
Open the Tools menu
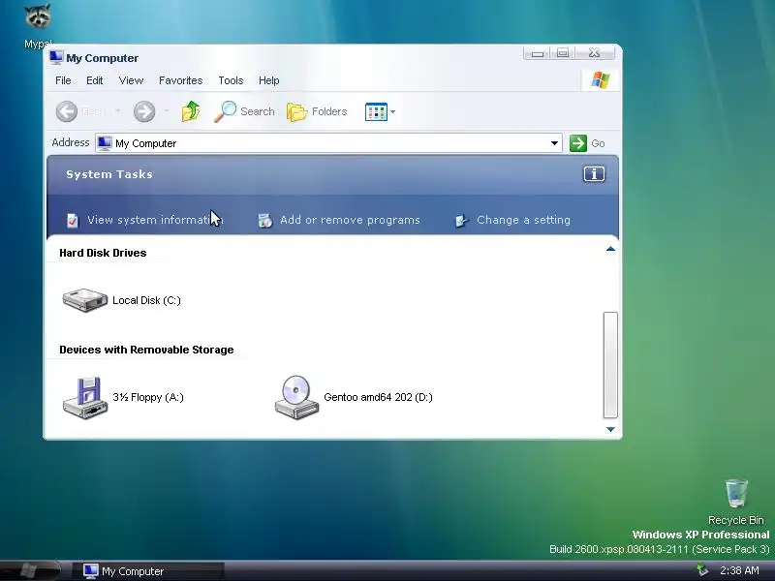pos(231,80)
